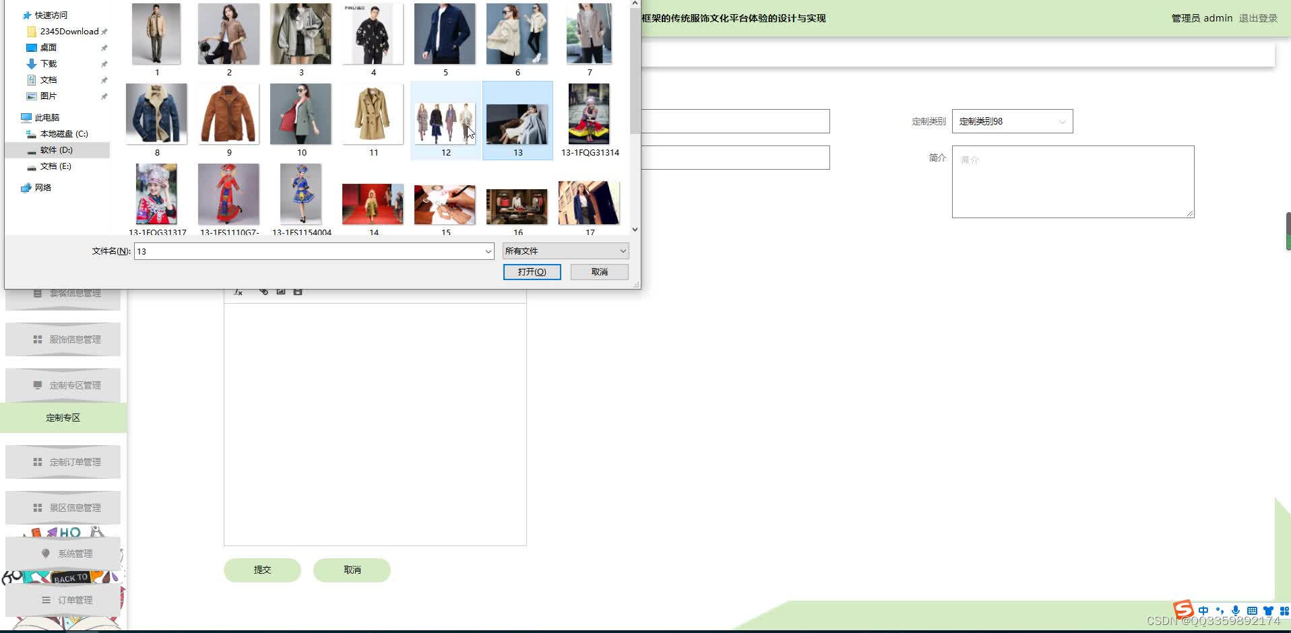This screenshot has width=1291, height=633.
Task: Select image thumbnail named 4
Action: pyautogui.click(x=373, y=34)
